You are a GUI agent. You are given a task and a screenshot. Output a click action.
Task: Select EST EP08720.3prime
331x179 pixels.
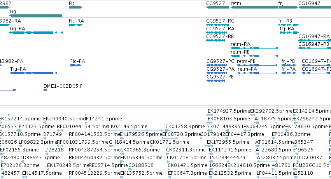coord(181,134)
